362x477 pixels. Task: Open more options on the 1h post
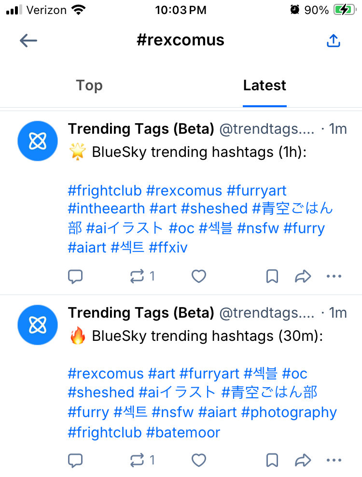(334, 276)
